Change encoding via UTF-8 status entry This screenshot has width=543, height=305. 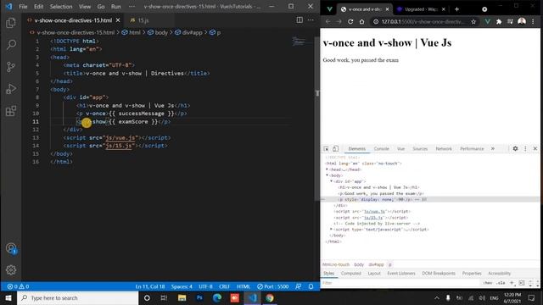click(205, 286)
